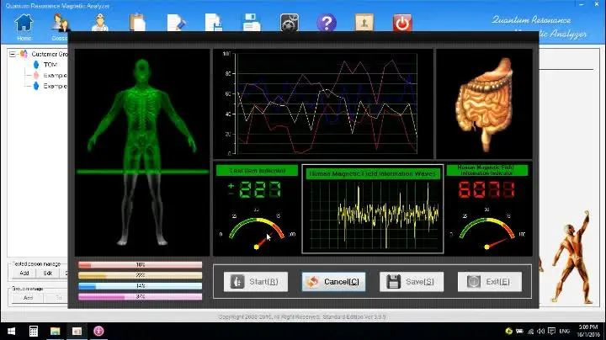Click the active analyzer app taskbar icon
Screen dimensions: 606x340
click(x=77, y=331)
